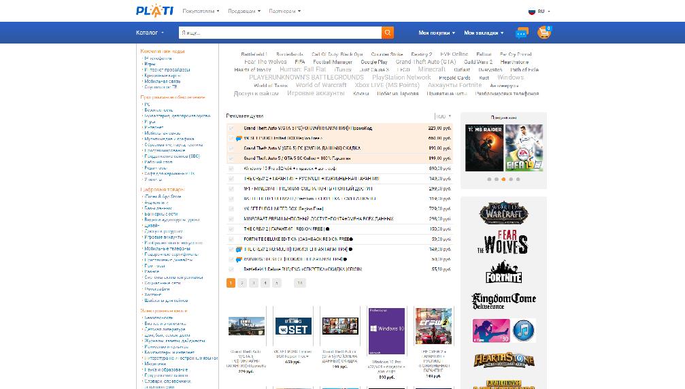Open PLAYERUNKNOWN'S BATTLEGROUNDS tag link
The height and width of the screenshot is (389, 685).
coord(306,78)
